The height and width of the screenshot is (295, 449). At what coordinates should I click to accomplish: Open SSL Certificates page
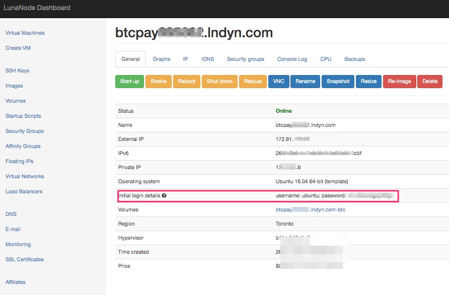click(x=25, y=259)
